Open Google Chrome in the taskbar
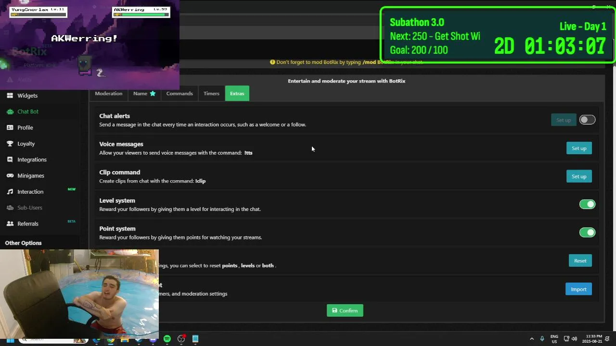616x346 pixels. click(111, 339)
